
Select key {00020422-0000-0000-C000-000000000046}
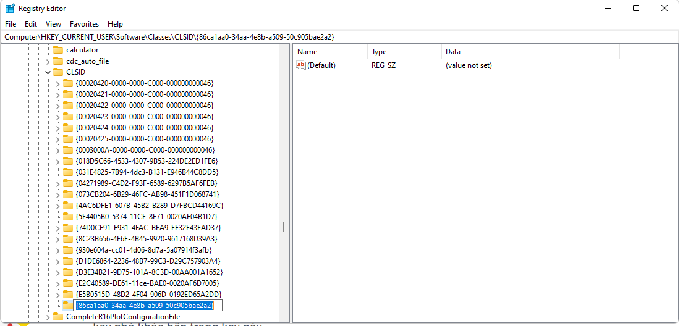click(145, 106)
